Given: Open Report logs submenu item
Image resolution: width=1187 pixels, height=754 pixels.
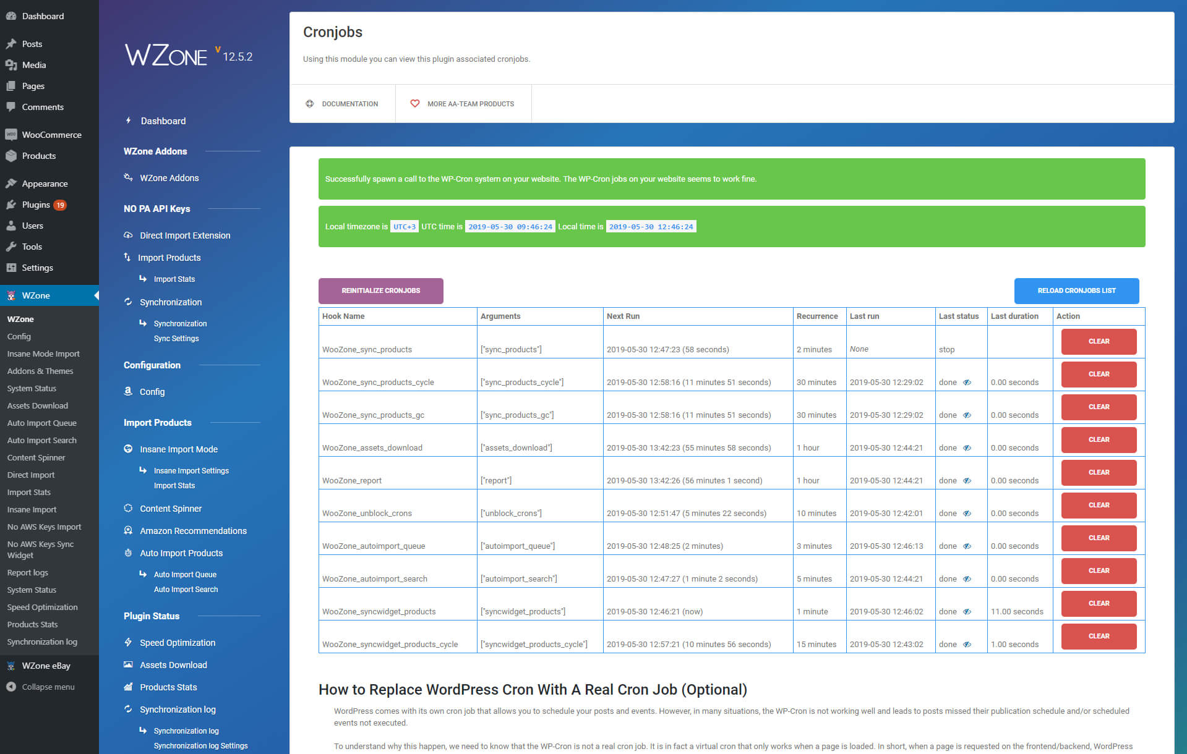Looking at the screenshot, I should (27, 572).
